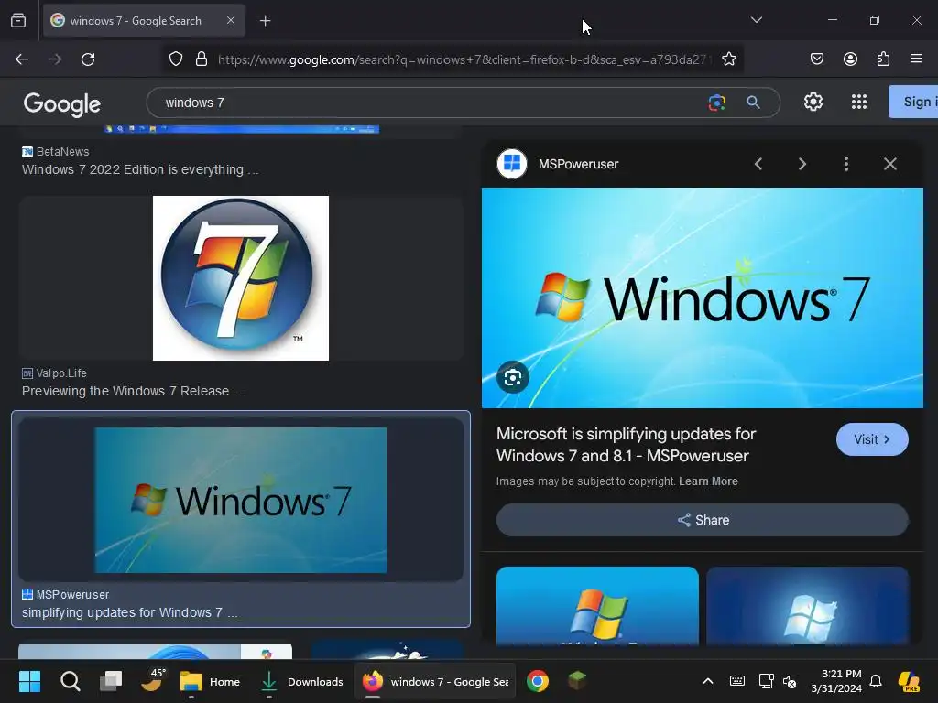Screen dimensions: 938x703
Task: Open Extensions puzzle icon
Action: pyautogui.click(x=883, y=59)
